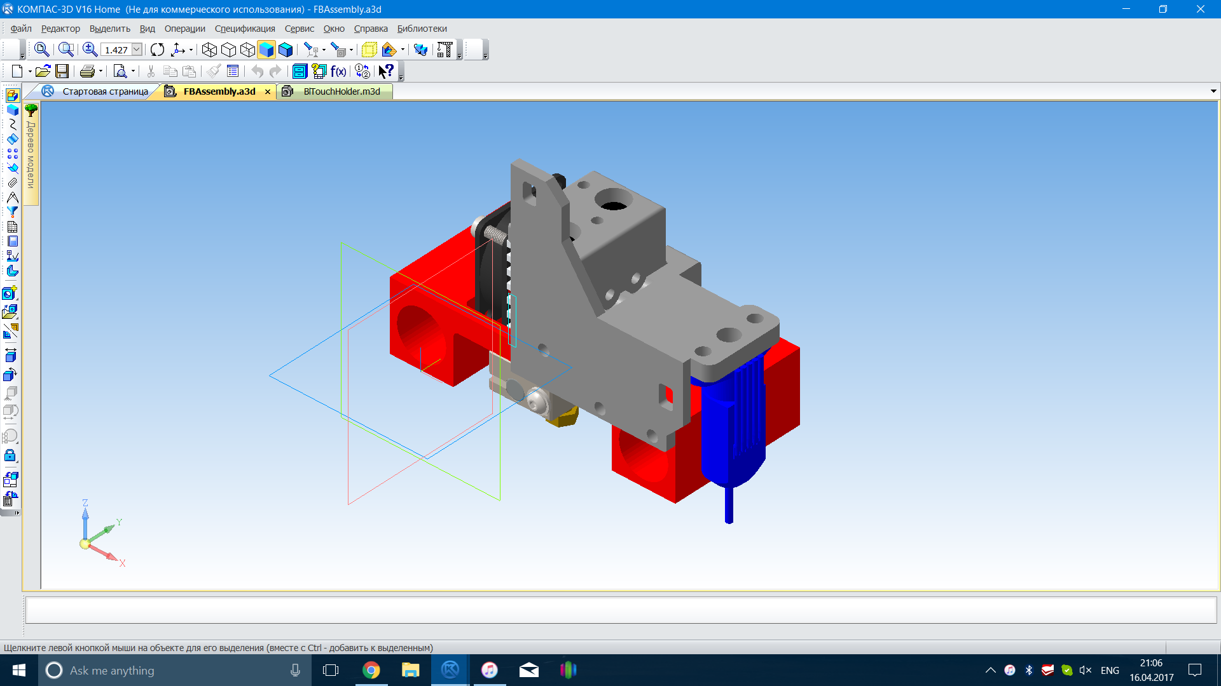The width and height of the screenshot is (1221, 686).
Task: Click the rebuild model icon
Action: (x=420, y=50)
